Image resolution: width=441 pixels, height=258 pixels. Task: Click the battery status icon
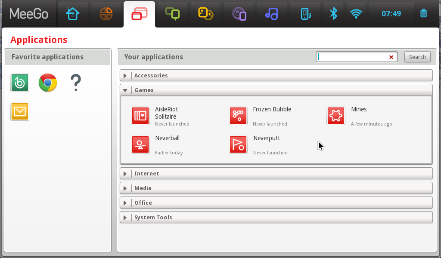point(424,13)
